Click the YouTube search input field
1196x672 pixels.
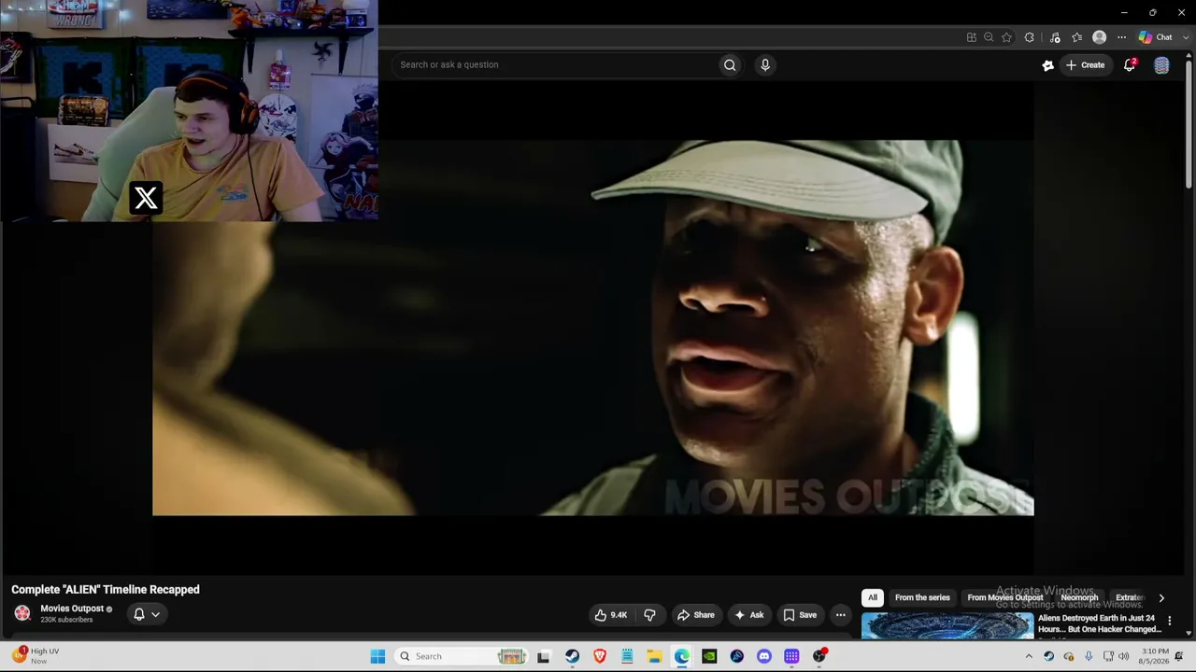(x=554, y=64)
